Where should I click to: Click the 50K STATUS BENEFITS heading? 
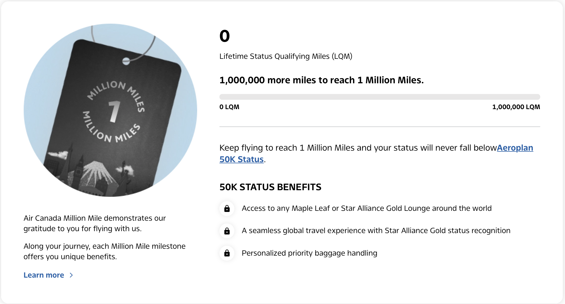click(x=270, y=187)
